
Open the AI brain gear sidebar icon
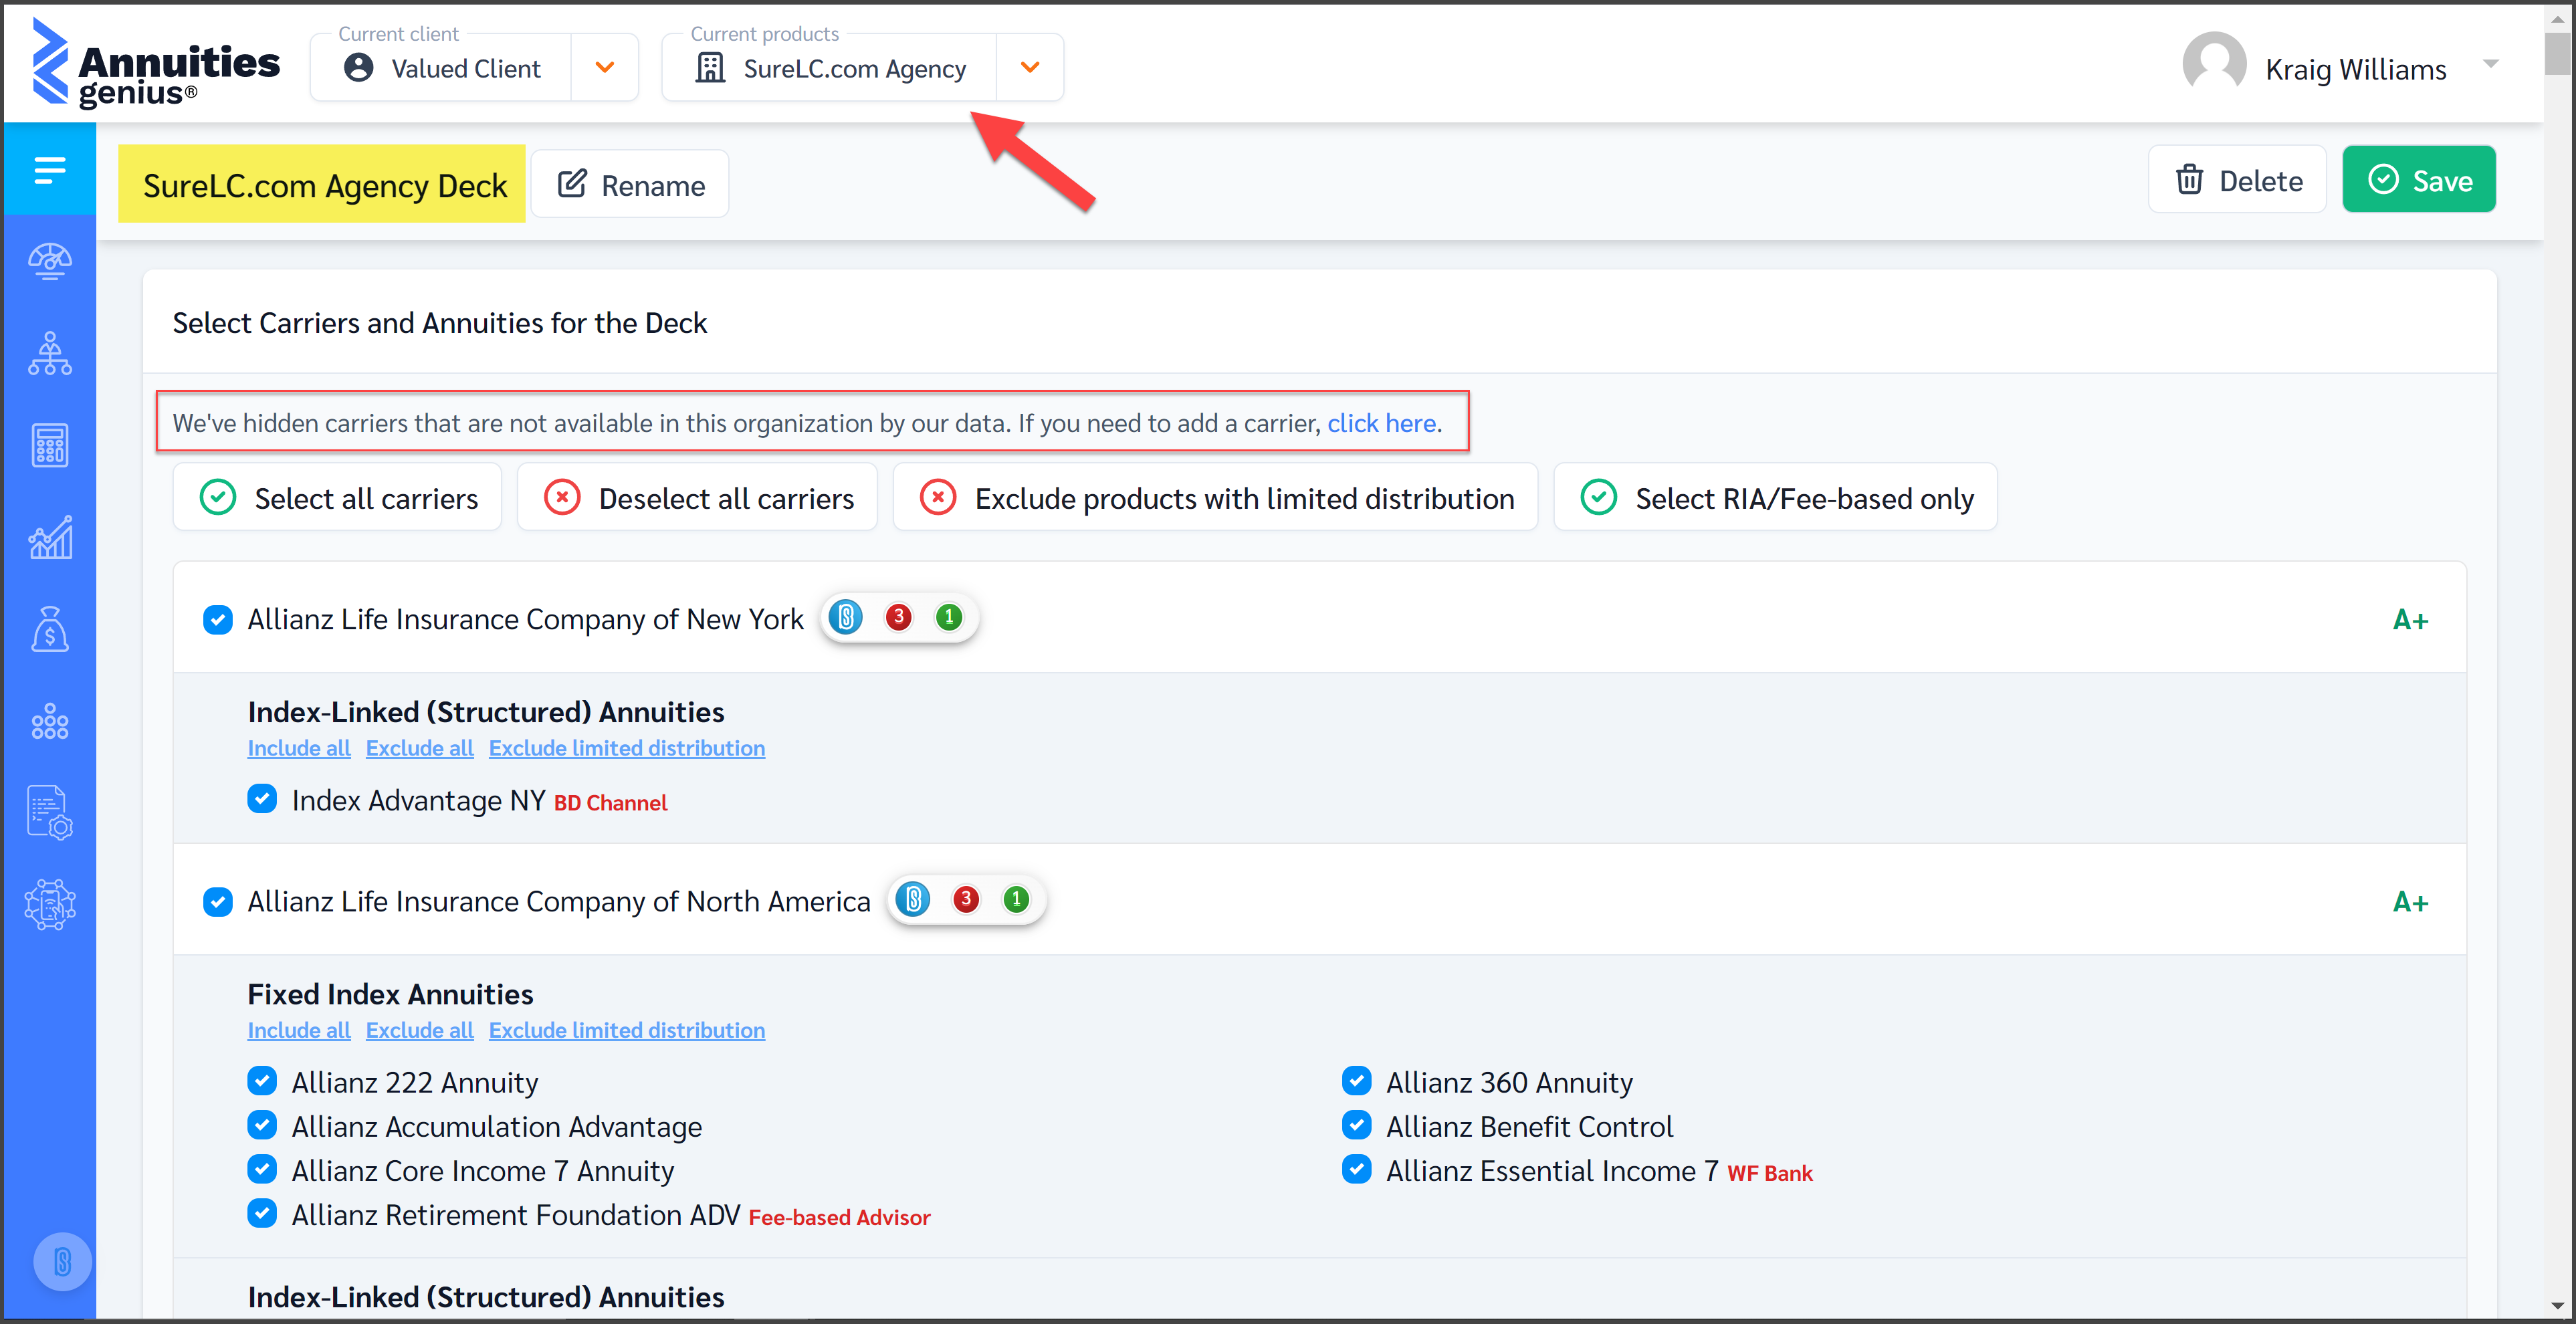click(50, 904)
